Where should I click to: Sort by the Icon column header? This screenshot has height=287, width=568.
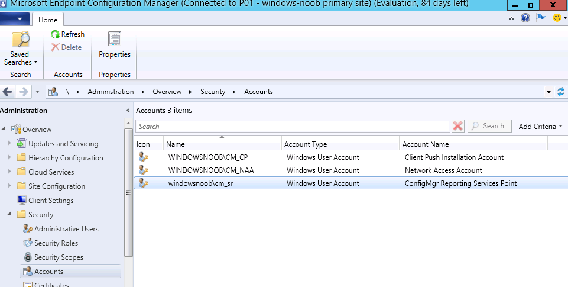pyautogui.click(x=148, y=144)
